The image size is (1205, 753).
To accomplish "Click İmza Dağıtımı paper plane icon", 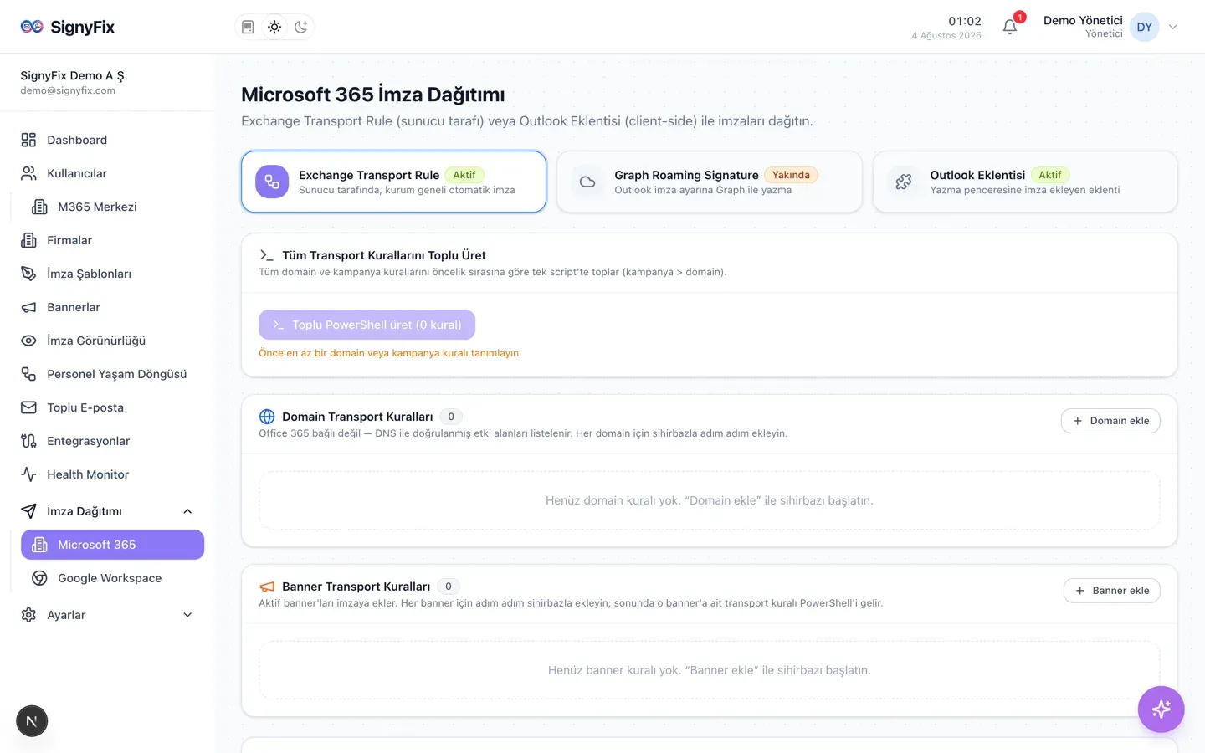I will point(28,511).
